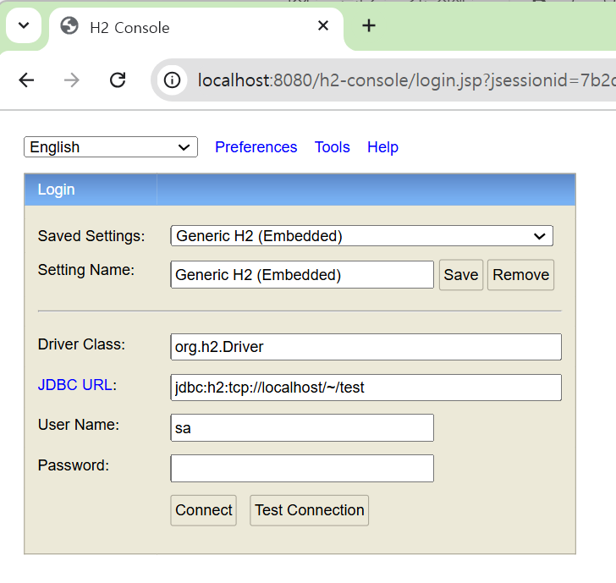Click the Driver Class field
Screen dimensions: 616x583
(x=366, y=347)
